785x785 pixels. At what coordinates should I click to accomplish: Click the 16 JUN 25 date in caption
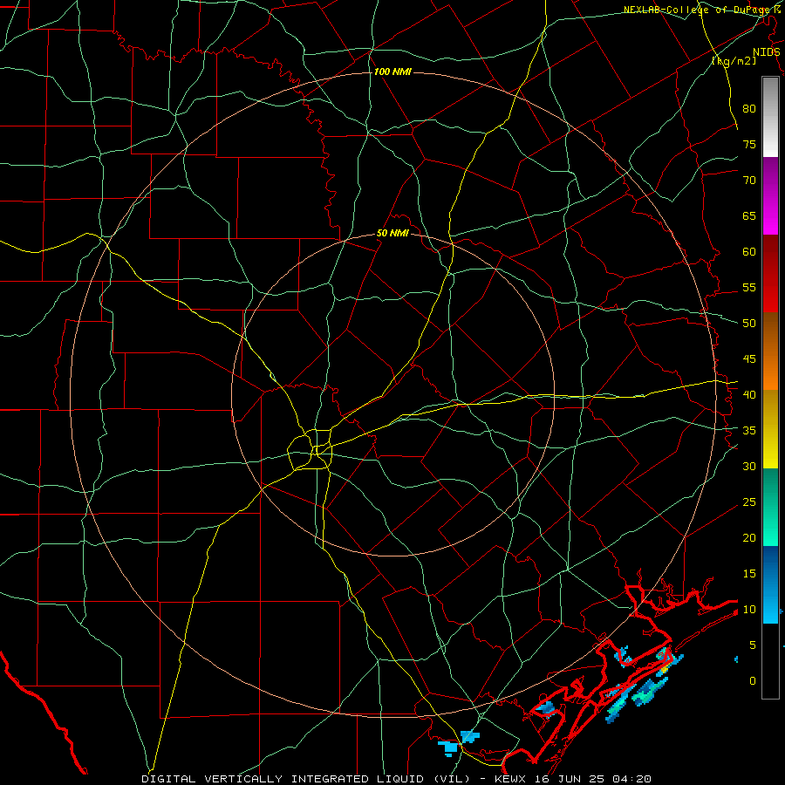click(x=570, y=779)
